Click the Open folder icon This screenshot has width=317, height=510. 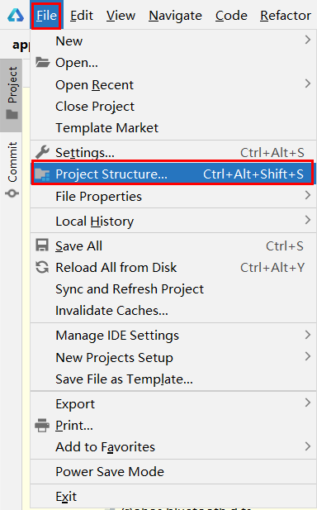click(x=43, y=62)
